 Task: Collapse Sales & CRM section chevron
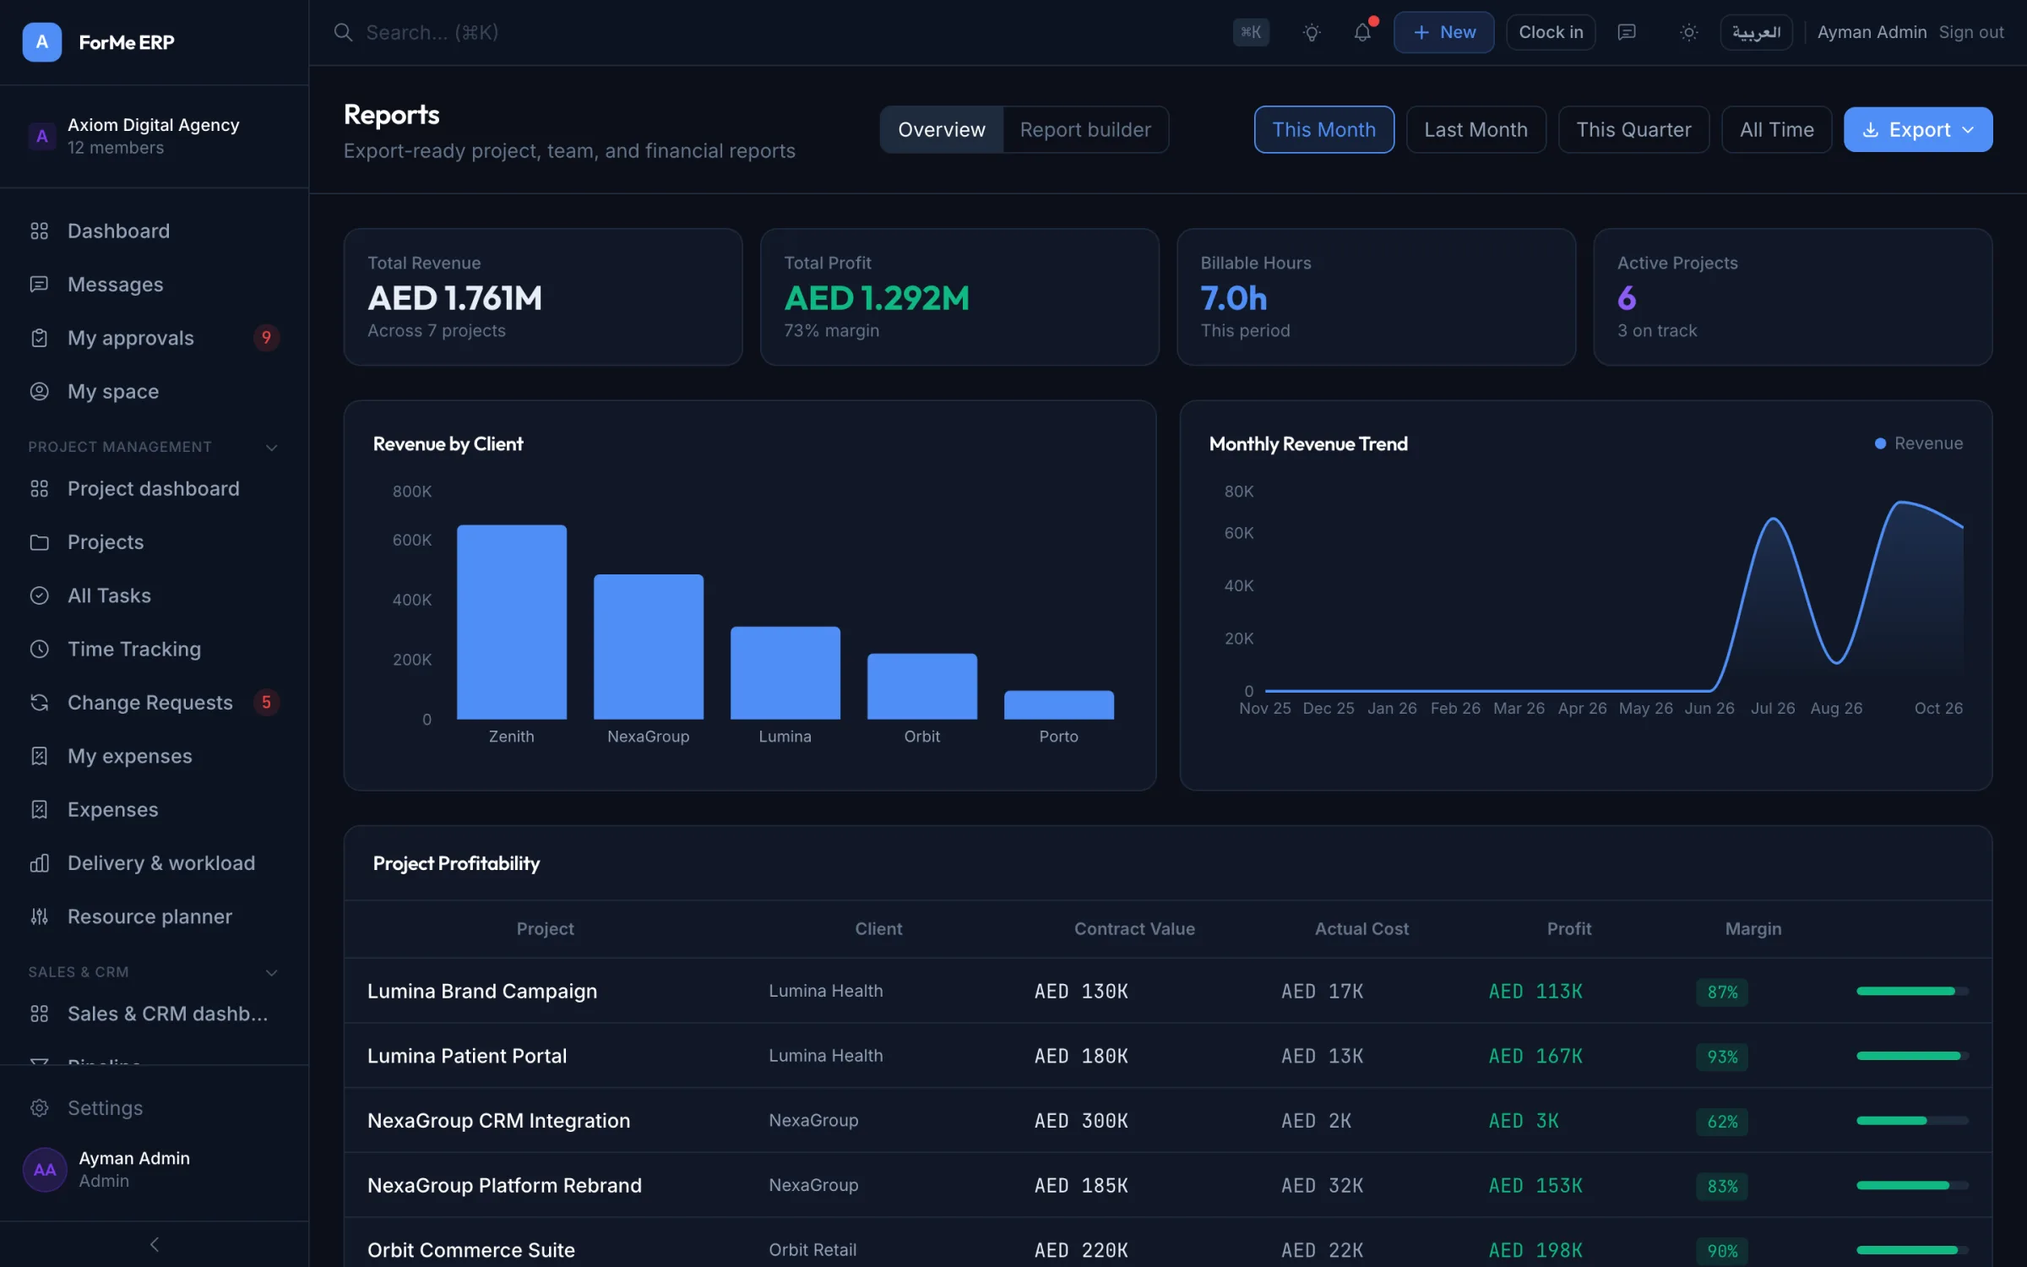point(271,972)
